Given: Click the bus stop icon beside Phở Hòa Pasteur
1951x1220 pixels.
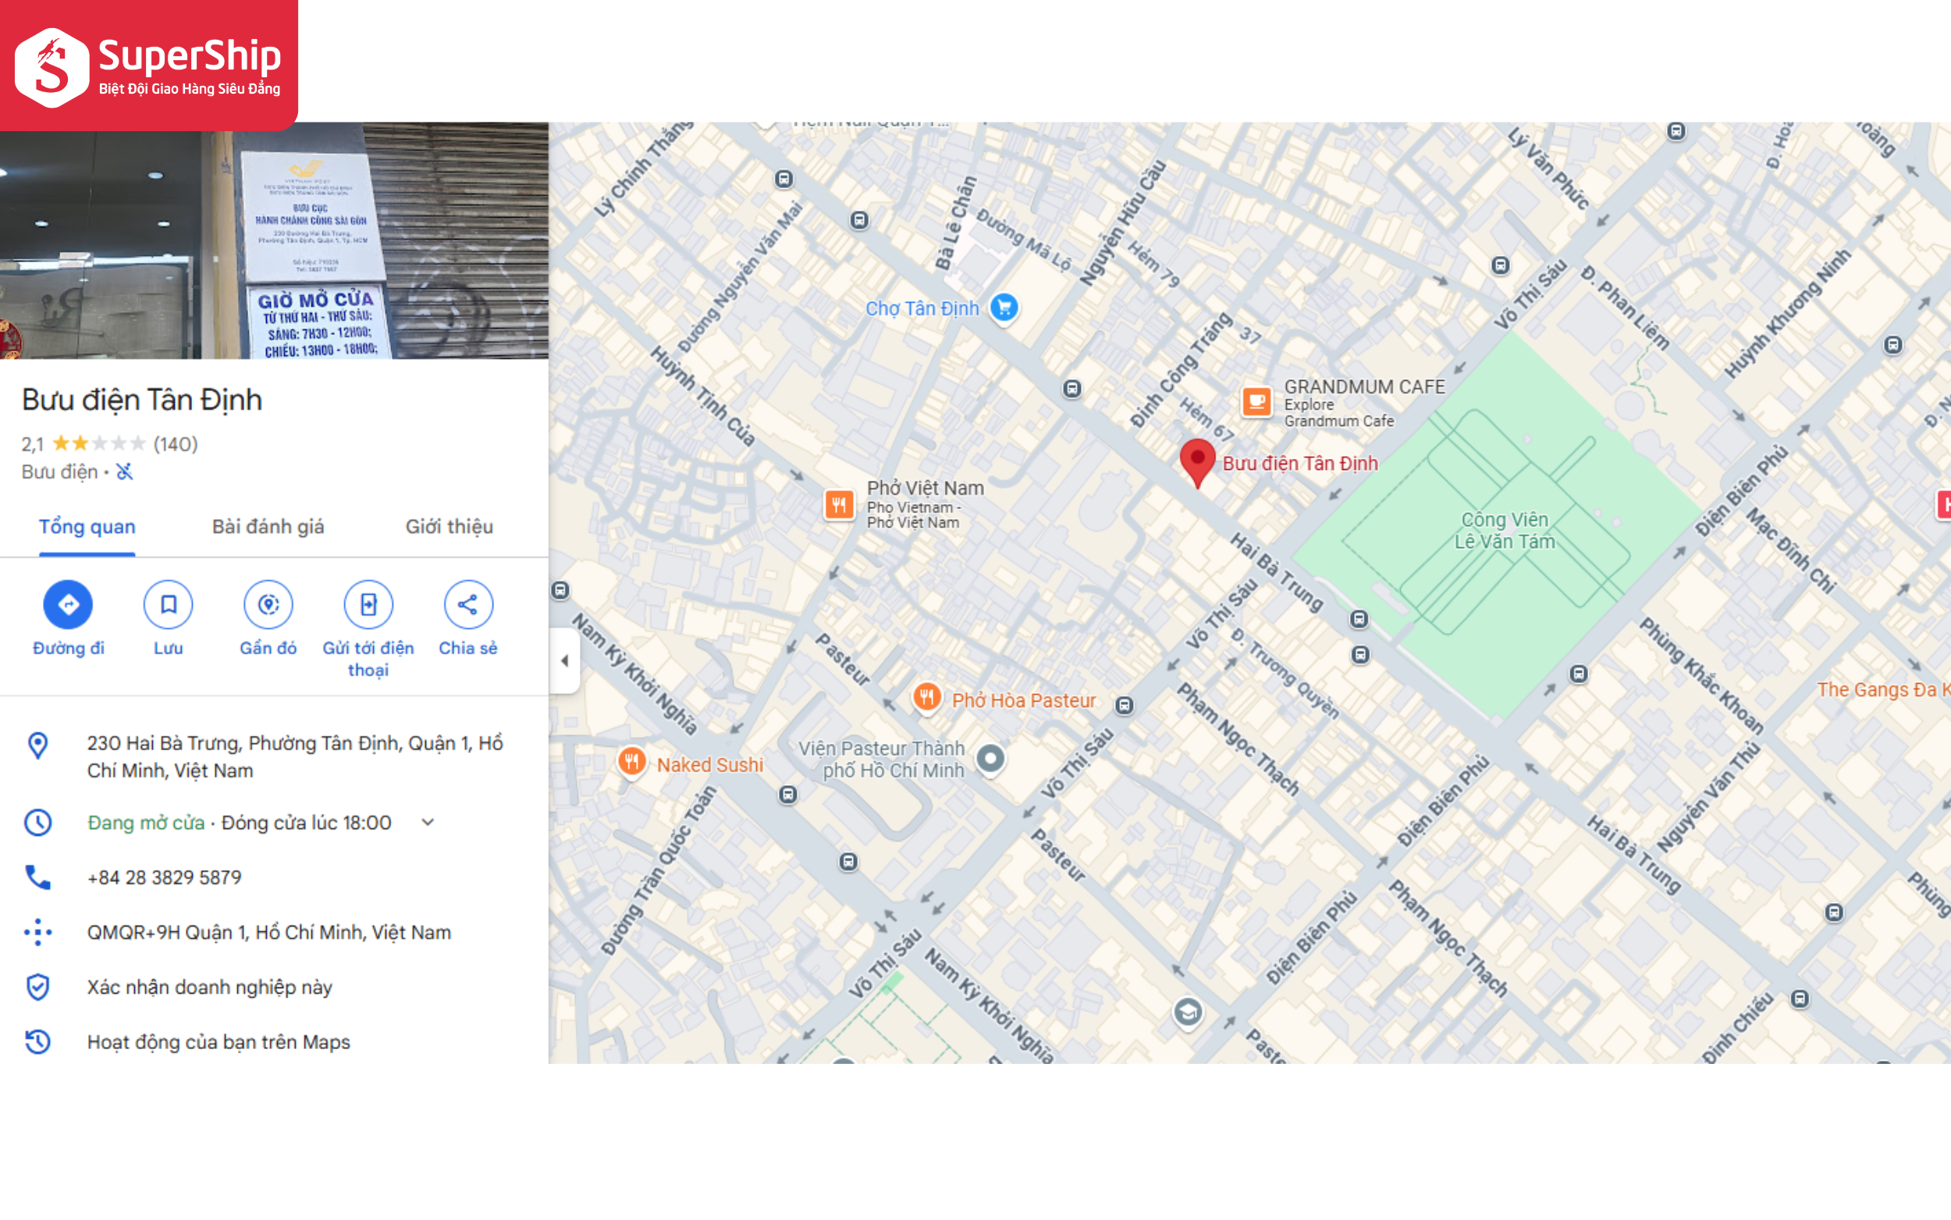Looking at the screenshot, I should [1125, 706].
